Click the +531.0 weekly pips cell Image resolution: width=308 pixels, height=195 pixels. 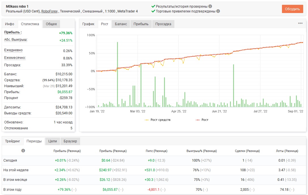point(150,170)
